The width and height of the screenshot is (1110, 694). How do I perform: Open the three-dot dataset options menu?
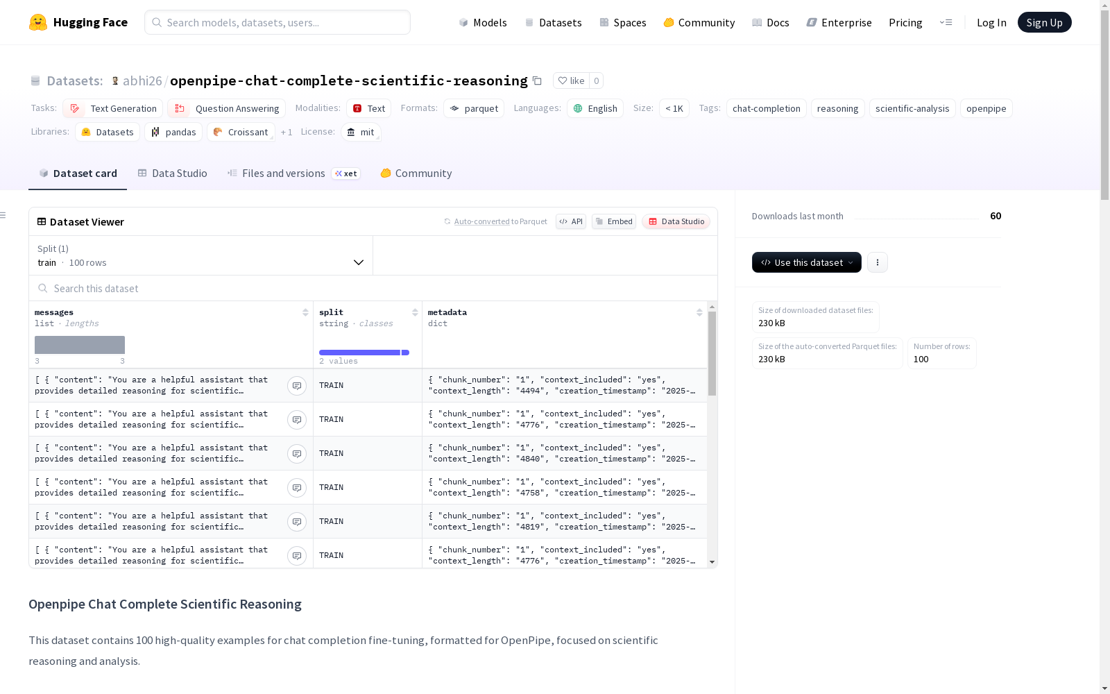point(878,262)
